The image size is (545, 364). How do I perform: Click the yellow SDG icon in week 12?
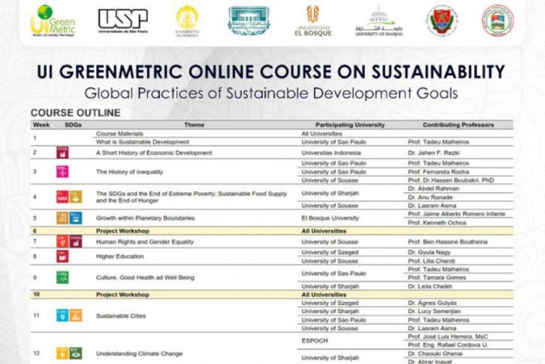point(63,354)
